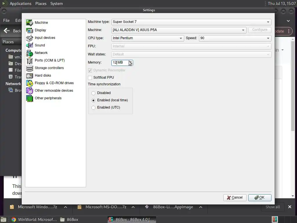Select Ports (COM & LPT) icon
The image size is (297, 223).
click(30, 60)
